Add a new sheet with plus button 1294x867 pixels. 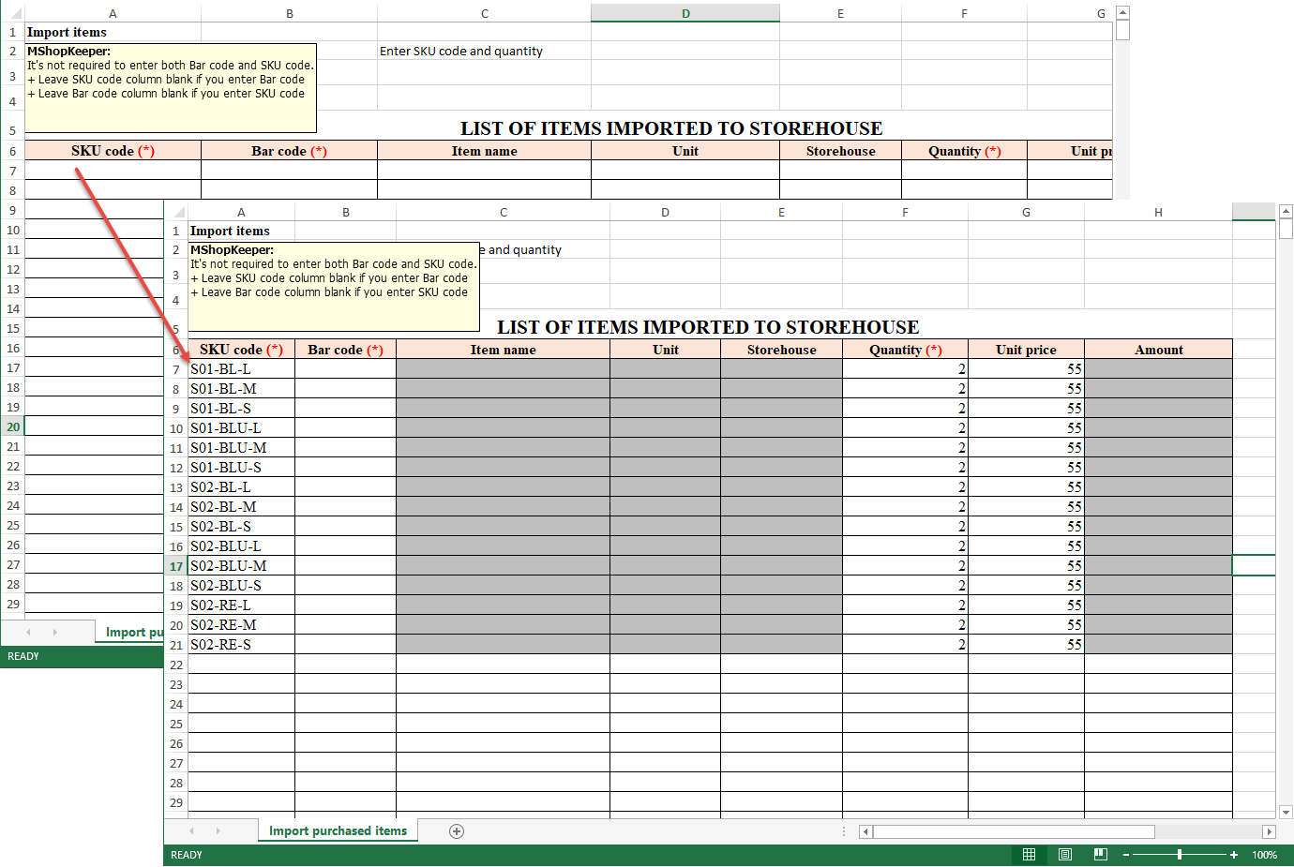[x=457, y=831]
